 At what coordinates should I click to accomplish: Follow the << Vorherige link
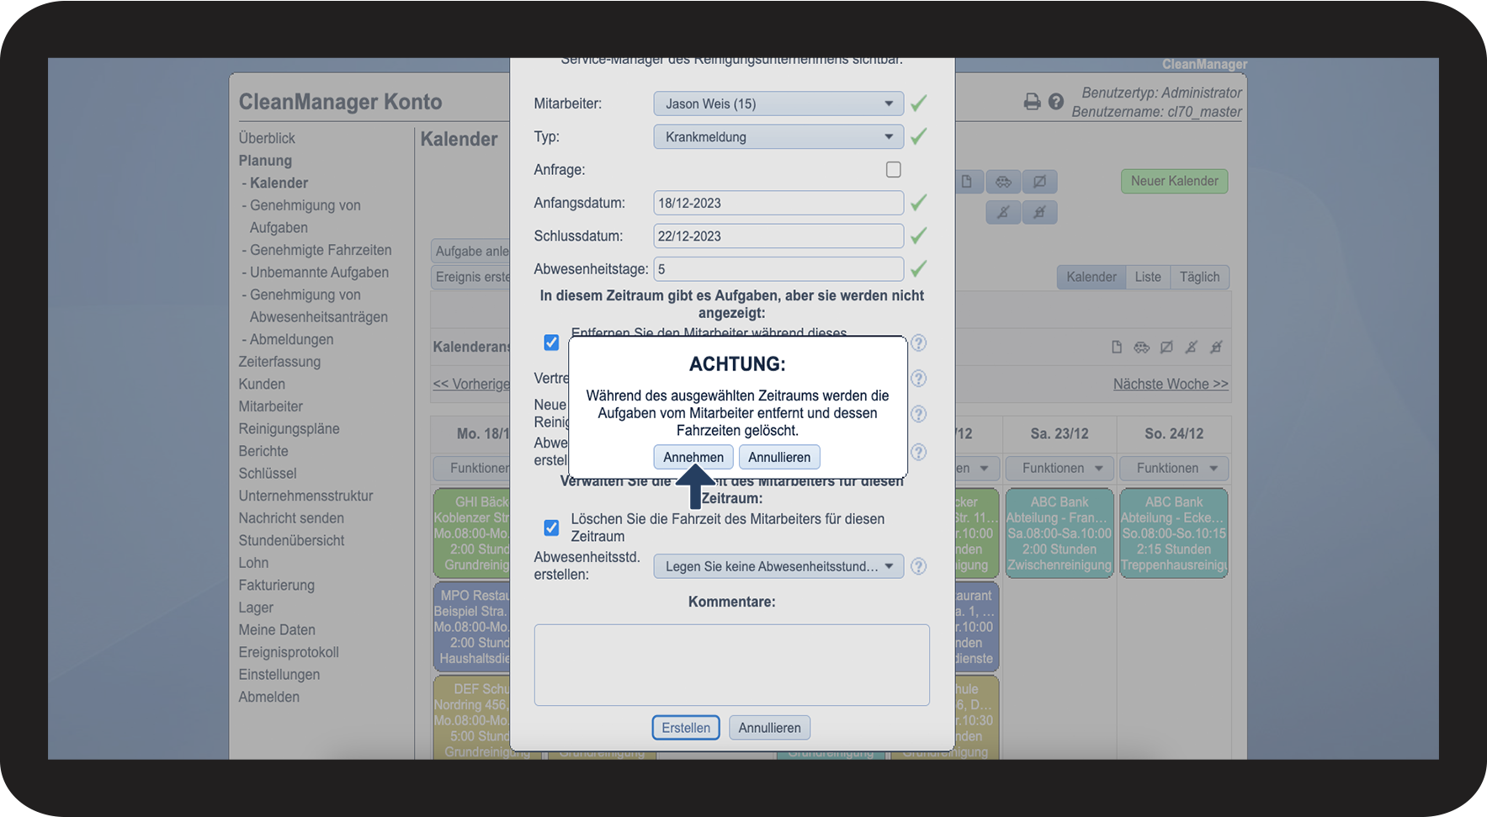click(x=471, y=384)
